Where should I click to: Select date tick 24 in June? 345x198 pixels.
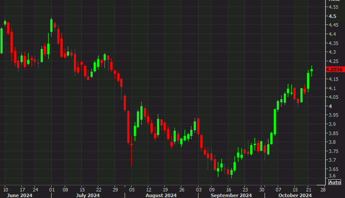point(35,190)
